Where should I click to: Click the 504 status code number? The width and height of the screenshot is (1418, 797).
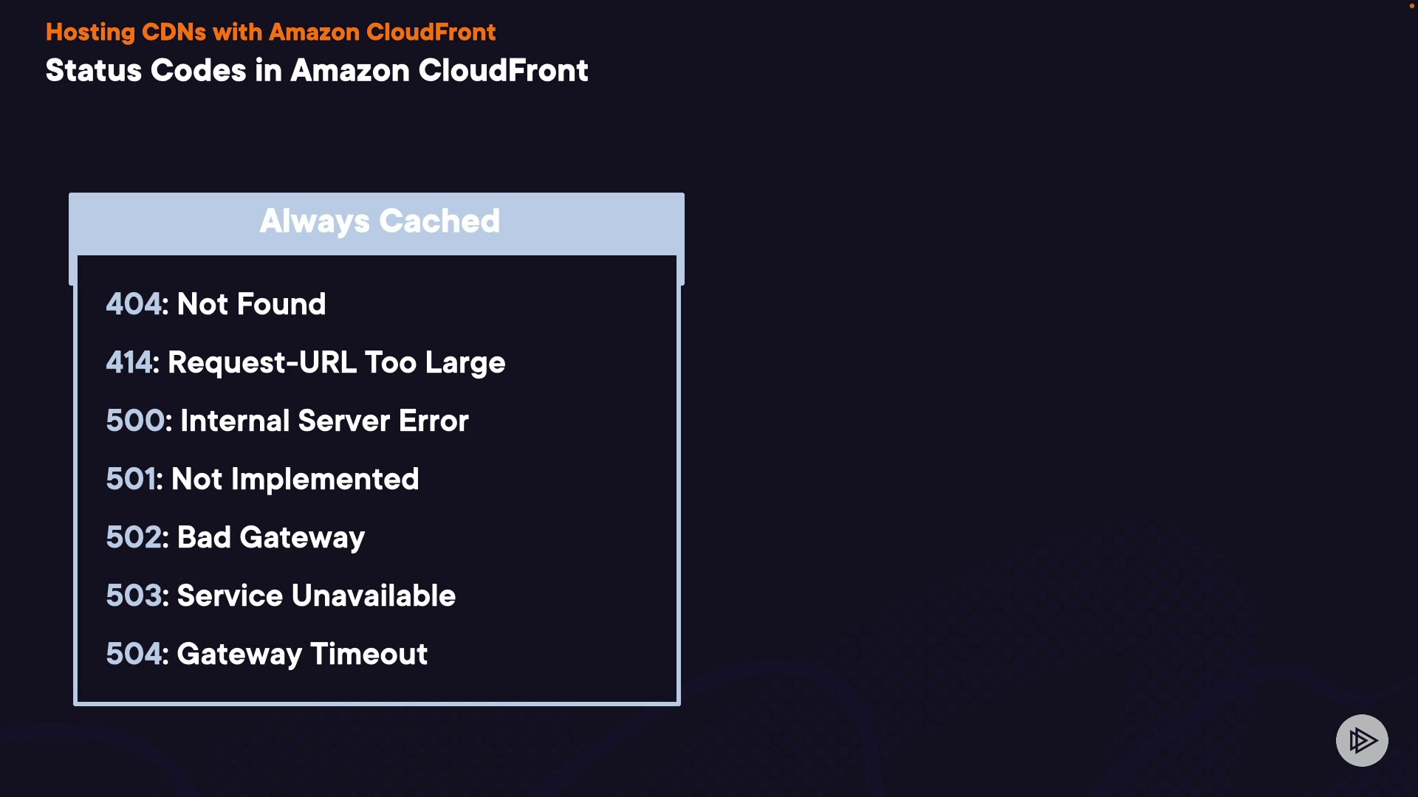click(134, 654)
